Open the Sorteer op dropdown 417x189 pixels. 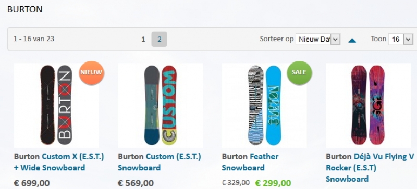[318, 40]
